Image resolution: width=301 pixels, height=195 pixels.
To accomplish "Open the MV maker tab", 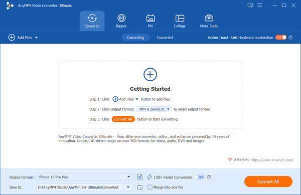I will (x=150, y=21).
